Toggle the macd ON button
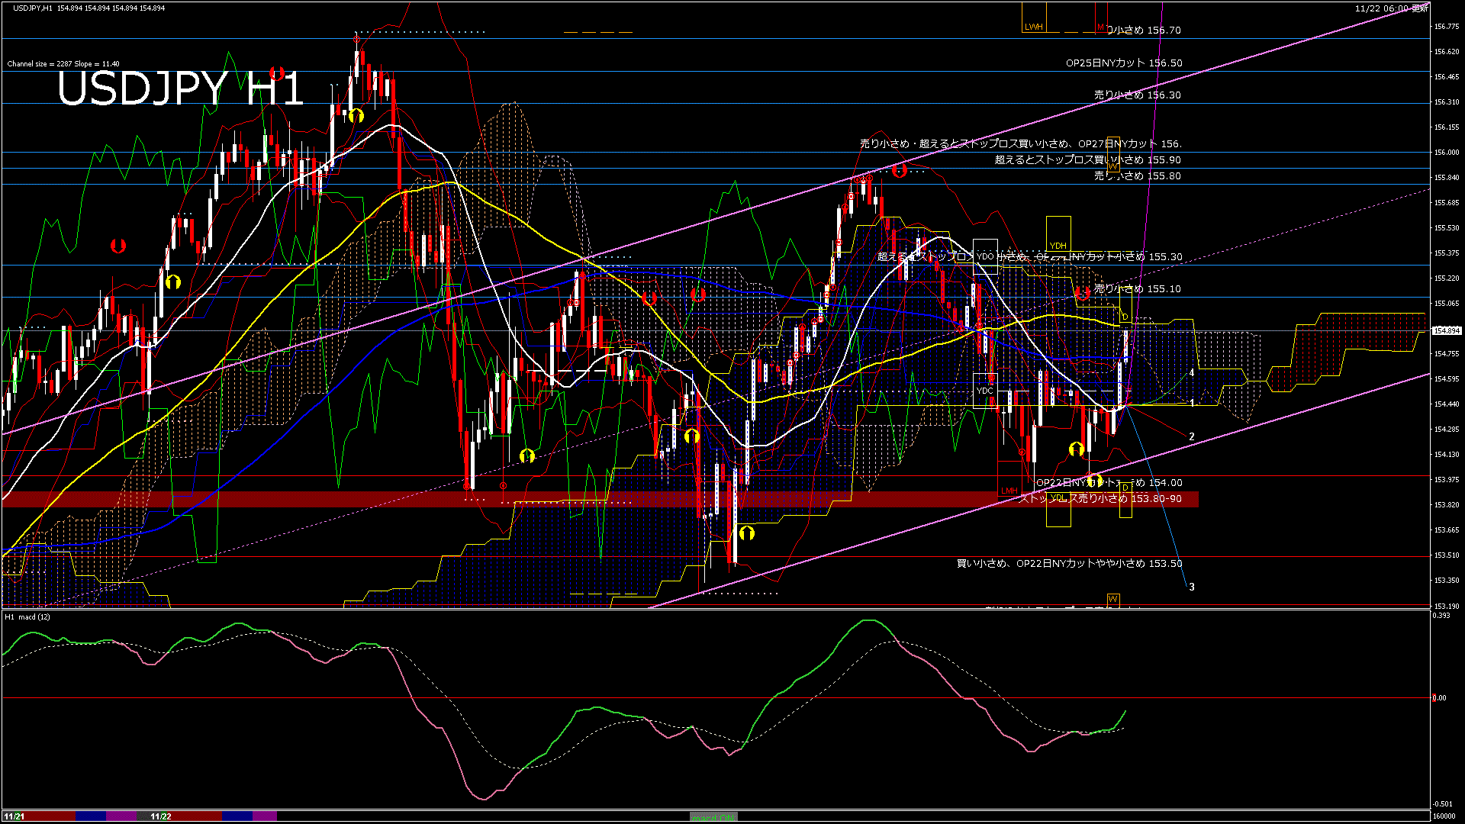The image size is (1465, 824). [x=713, y=817]
